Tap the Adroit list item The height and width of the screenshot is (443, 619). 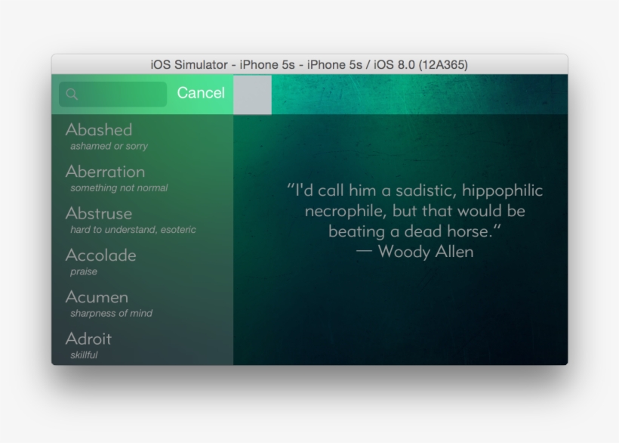[x=88, y=339]
